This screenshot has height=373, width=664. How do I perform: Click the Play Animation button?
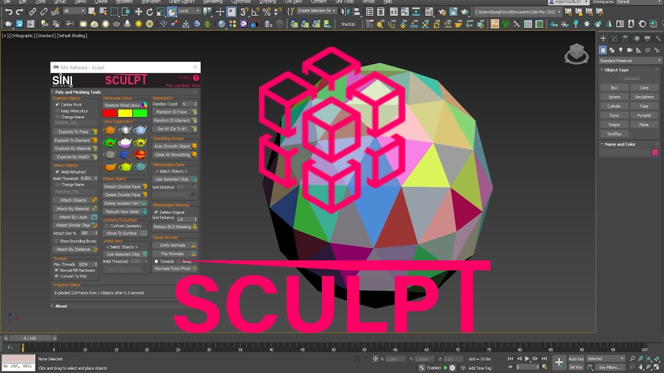coord(528,358)
